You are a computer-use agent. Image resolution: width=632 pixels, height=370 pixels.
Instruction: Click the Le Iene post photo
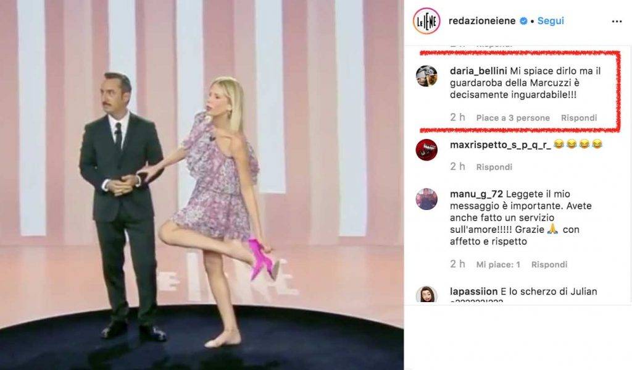click(x=202, y=185)
